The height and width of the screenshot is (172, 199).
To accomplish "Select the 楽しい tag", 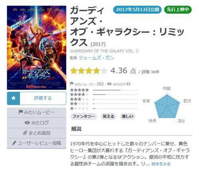I will click(x=127, y=117).
